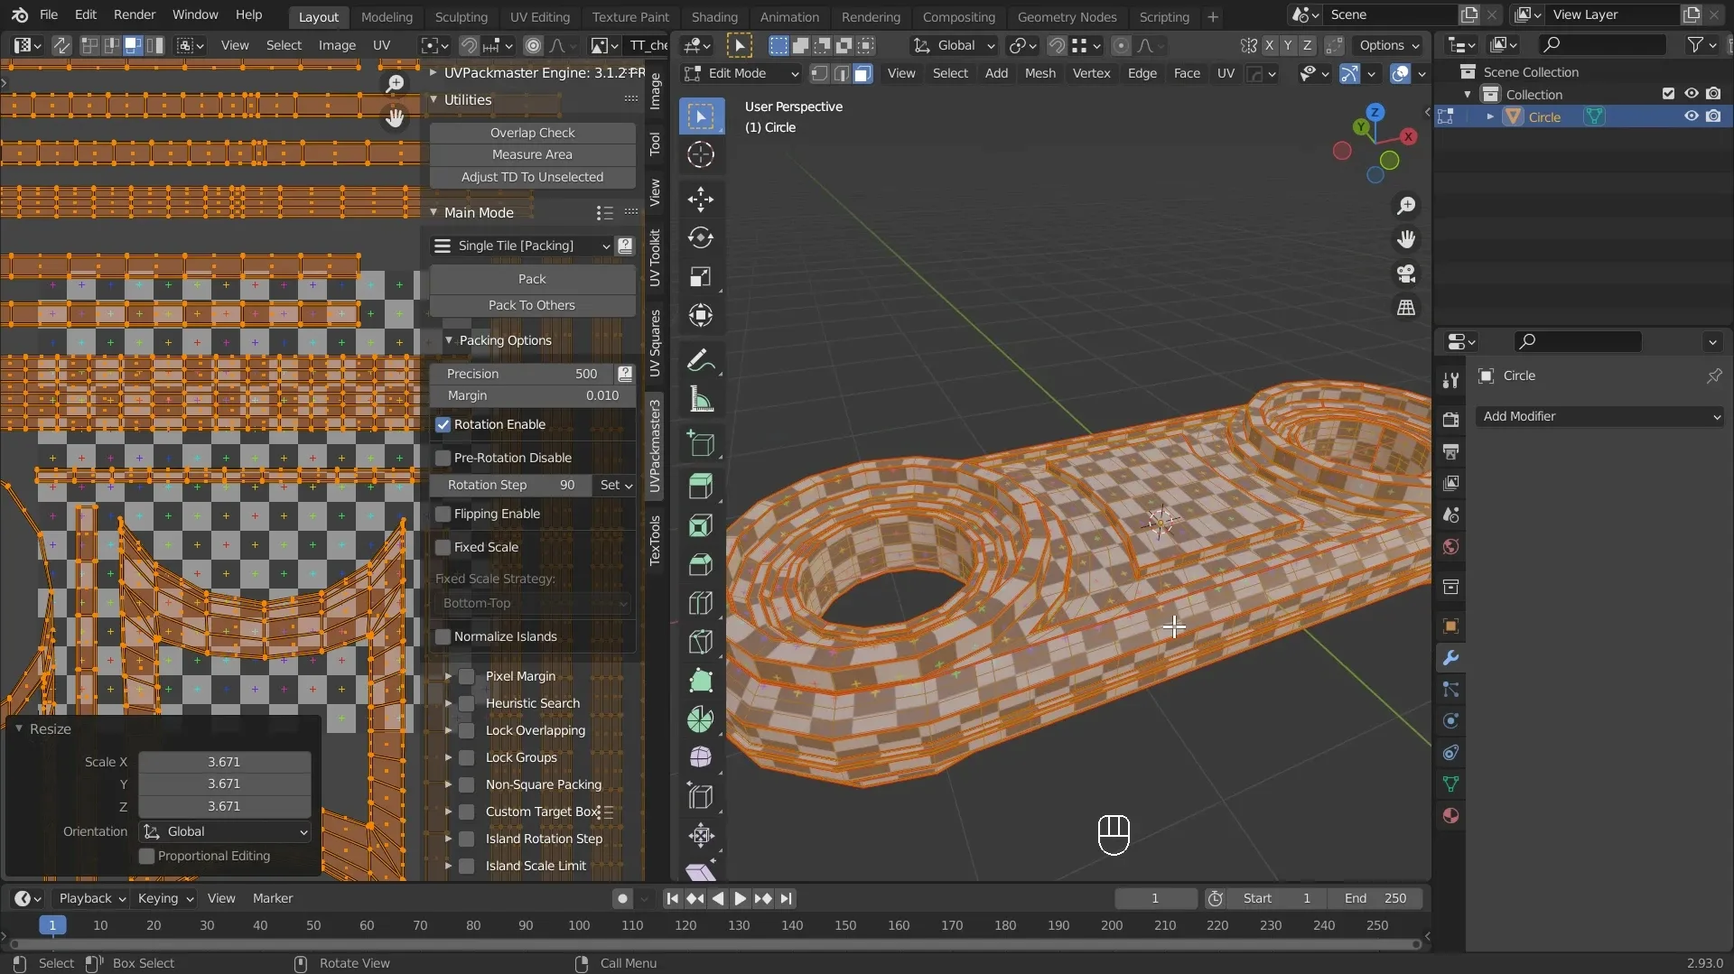Viewport: 1734px width, 974px height.
Task: Select the Scale tool icon
Action: point(700,276)
